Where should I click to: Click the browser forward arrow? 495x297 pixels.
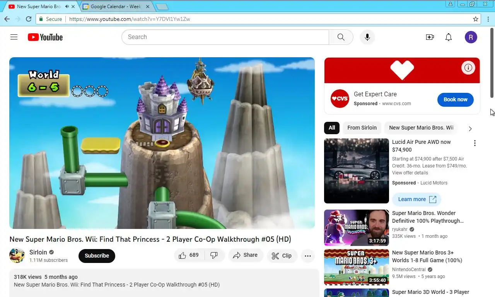(x=17, y=19)
